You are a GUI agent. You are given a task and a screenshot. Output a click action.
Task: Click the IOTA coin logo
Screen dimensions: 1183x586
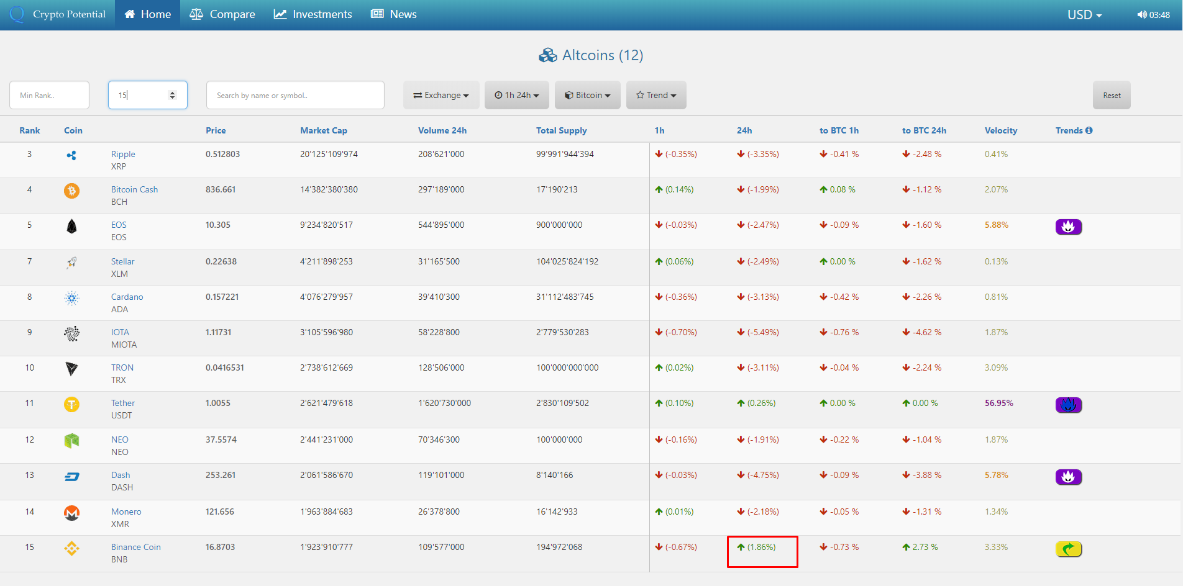click(x=71, y=334)
